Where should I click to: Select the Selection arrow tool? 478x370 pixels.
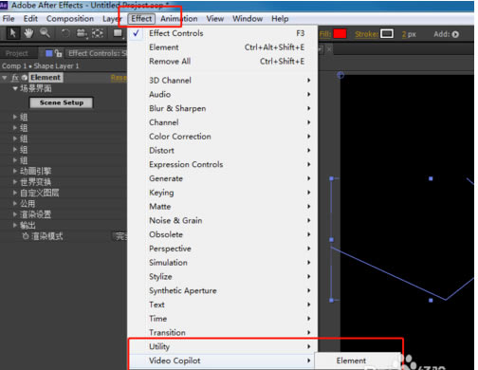[x=12, y=32]
